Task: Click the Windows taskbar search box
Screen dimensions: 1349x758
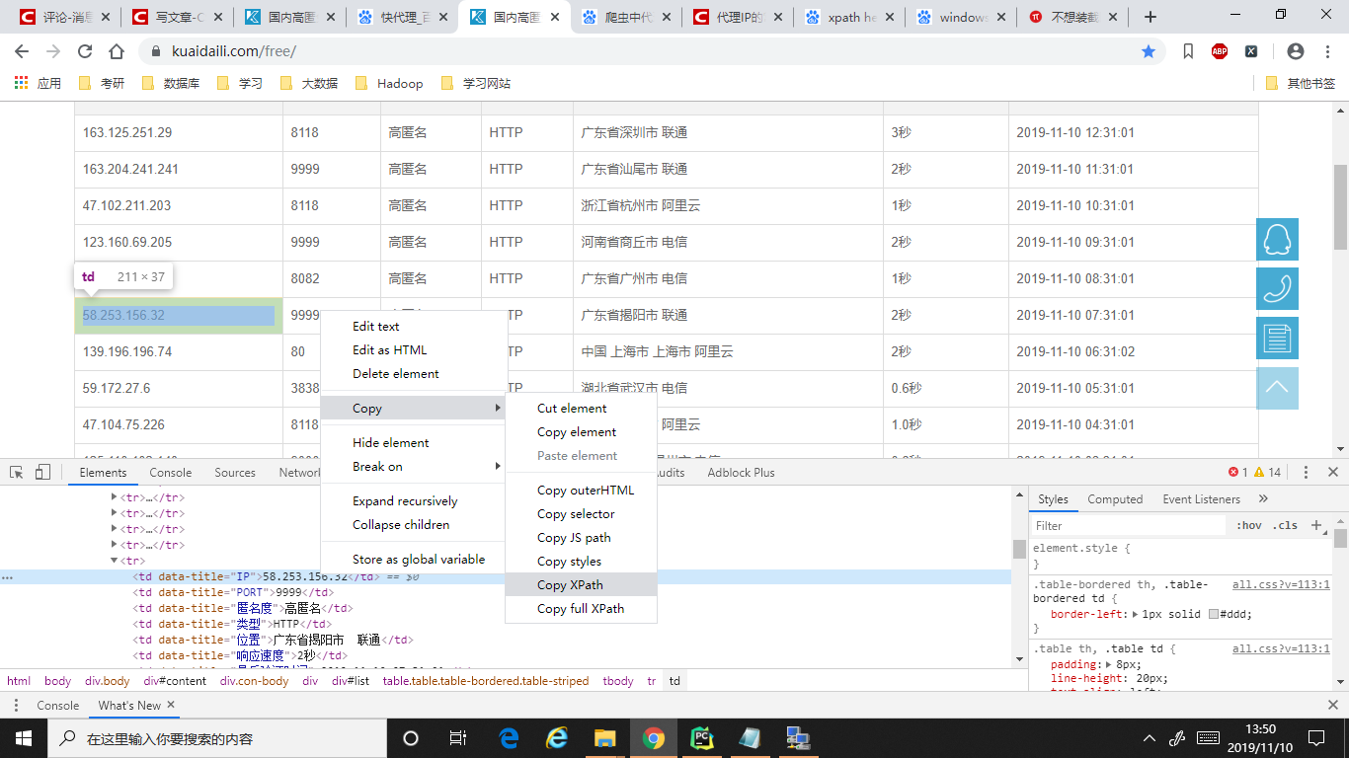Action: coord(216,737)
